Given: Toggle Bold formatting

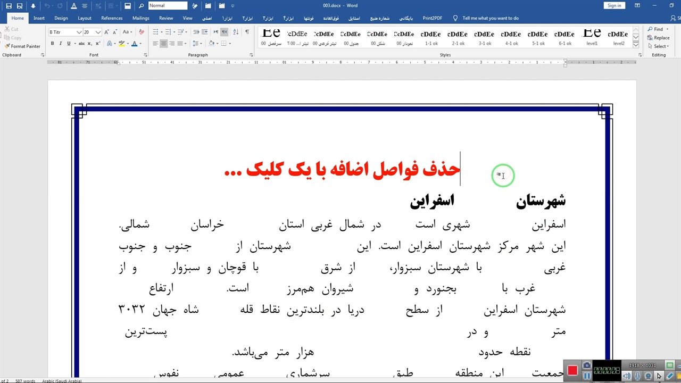Looking at the screenshot, I should pyautogui.click(x=52, y=44).
